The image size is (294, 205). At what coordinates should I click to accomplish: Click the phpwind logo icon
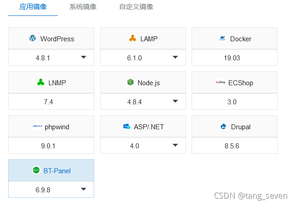[x=38, y=126]
